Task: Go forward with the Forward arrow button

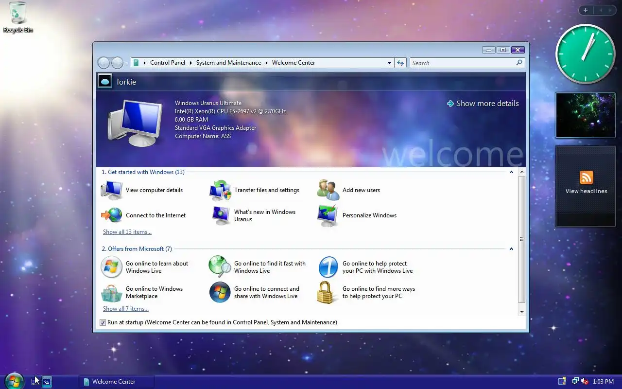Action: (117, 63)
